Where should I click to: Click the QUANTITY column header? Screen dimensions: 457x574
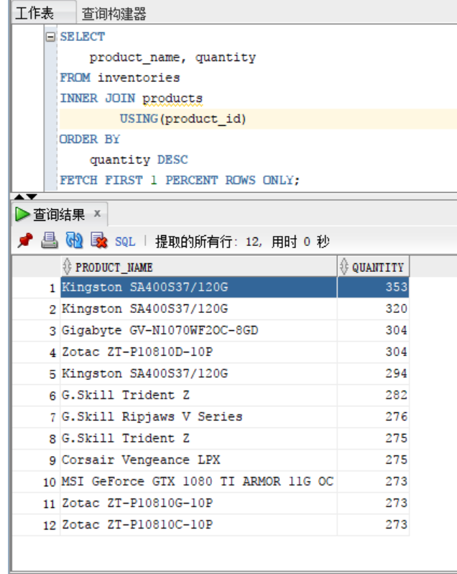(x=378, y=267)
